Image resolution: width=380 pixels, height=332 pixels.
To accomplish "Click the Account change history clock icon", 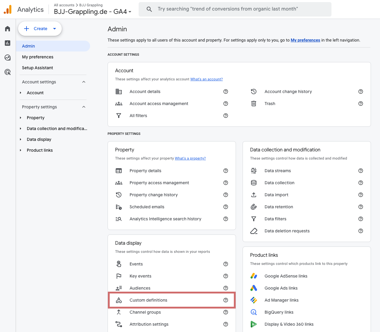I will pos(254,92).
